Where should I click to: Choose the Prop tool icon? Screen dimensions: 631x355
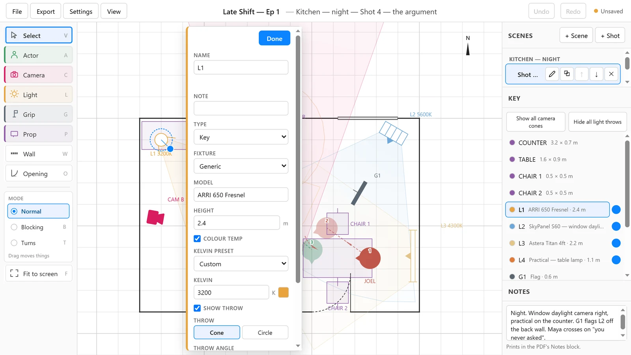pos(14,134)
